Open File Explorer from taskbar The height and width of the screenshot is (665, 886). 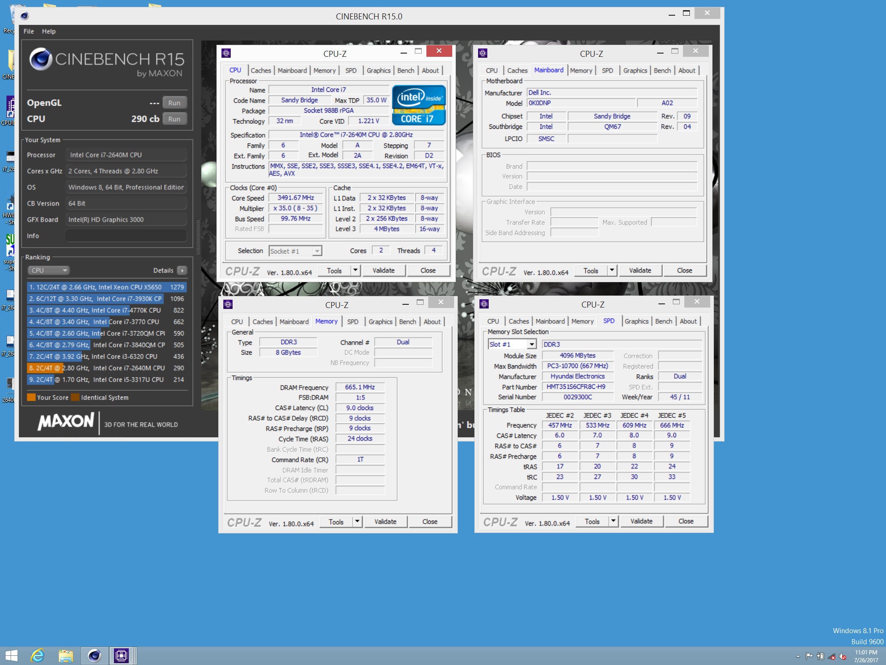click(66, 656)
